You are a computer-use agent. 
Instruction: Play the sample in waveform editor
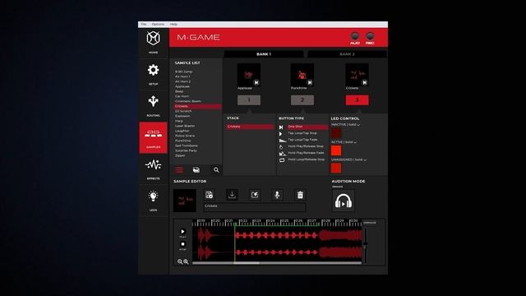[x=182, y=231]
